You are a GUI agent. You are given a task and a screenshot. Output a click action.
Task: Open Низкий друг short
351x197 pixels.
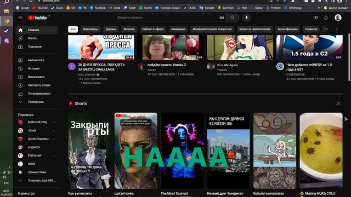click(x=228, y=151)
